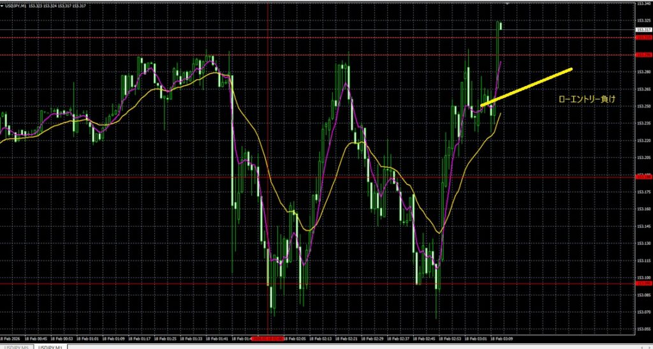The image size is (653, 349).
Task: Click the 153.175 price scale label
Action: pyautogui.click(x=644, y=191)
